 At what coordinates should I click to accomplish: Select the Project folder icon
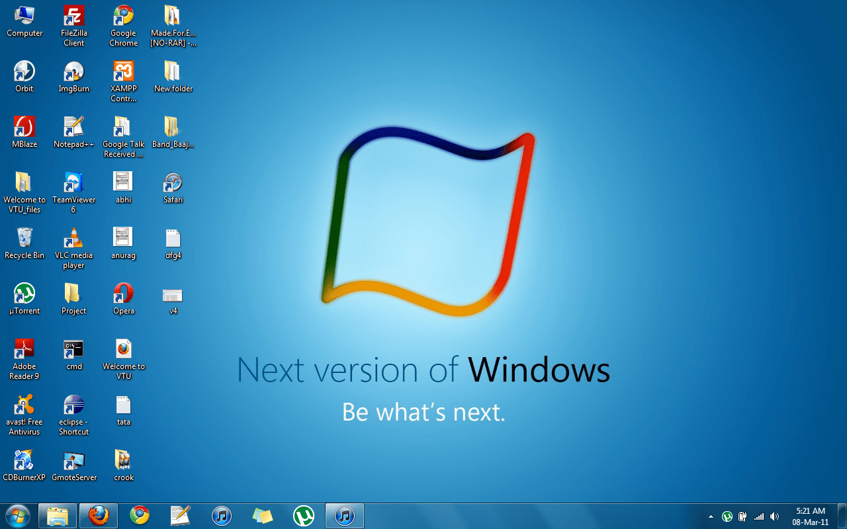click(x=73, y=299)
